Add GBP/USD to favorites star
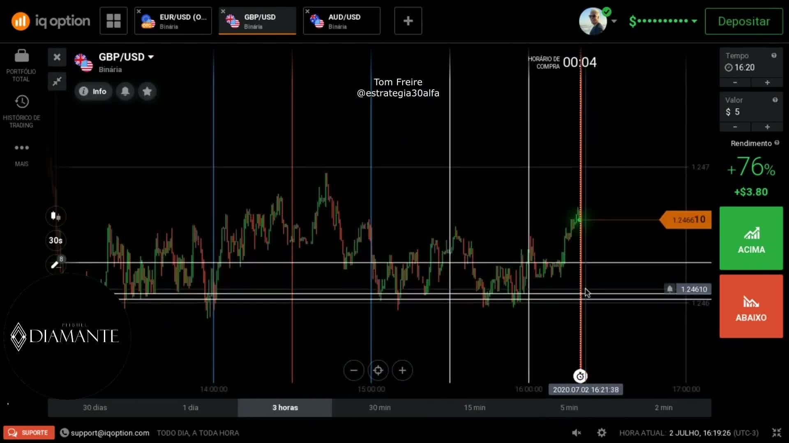Screen dimensions: 789x443 (147, 91)
